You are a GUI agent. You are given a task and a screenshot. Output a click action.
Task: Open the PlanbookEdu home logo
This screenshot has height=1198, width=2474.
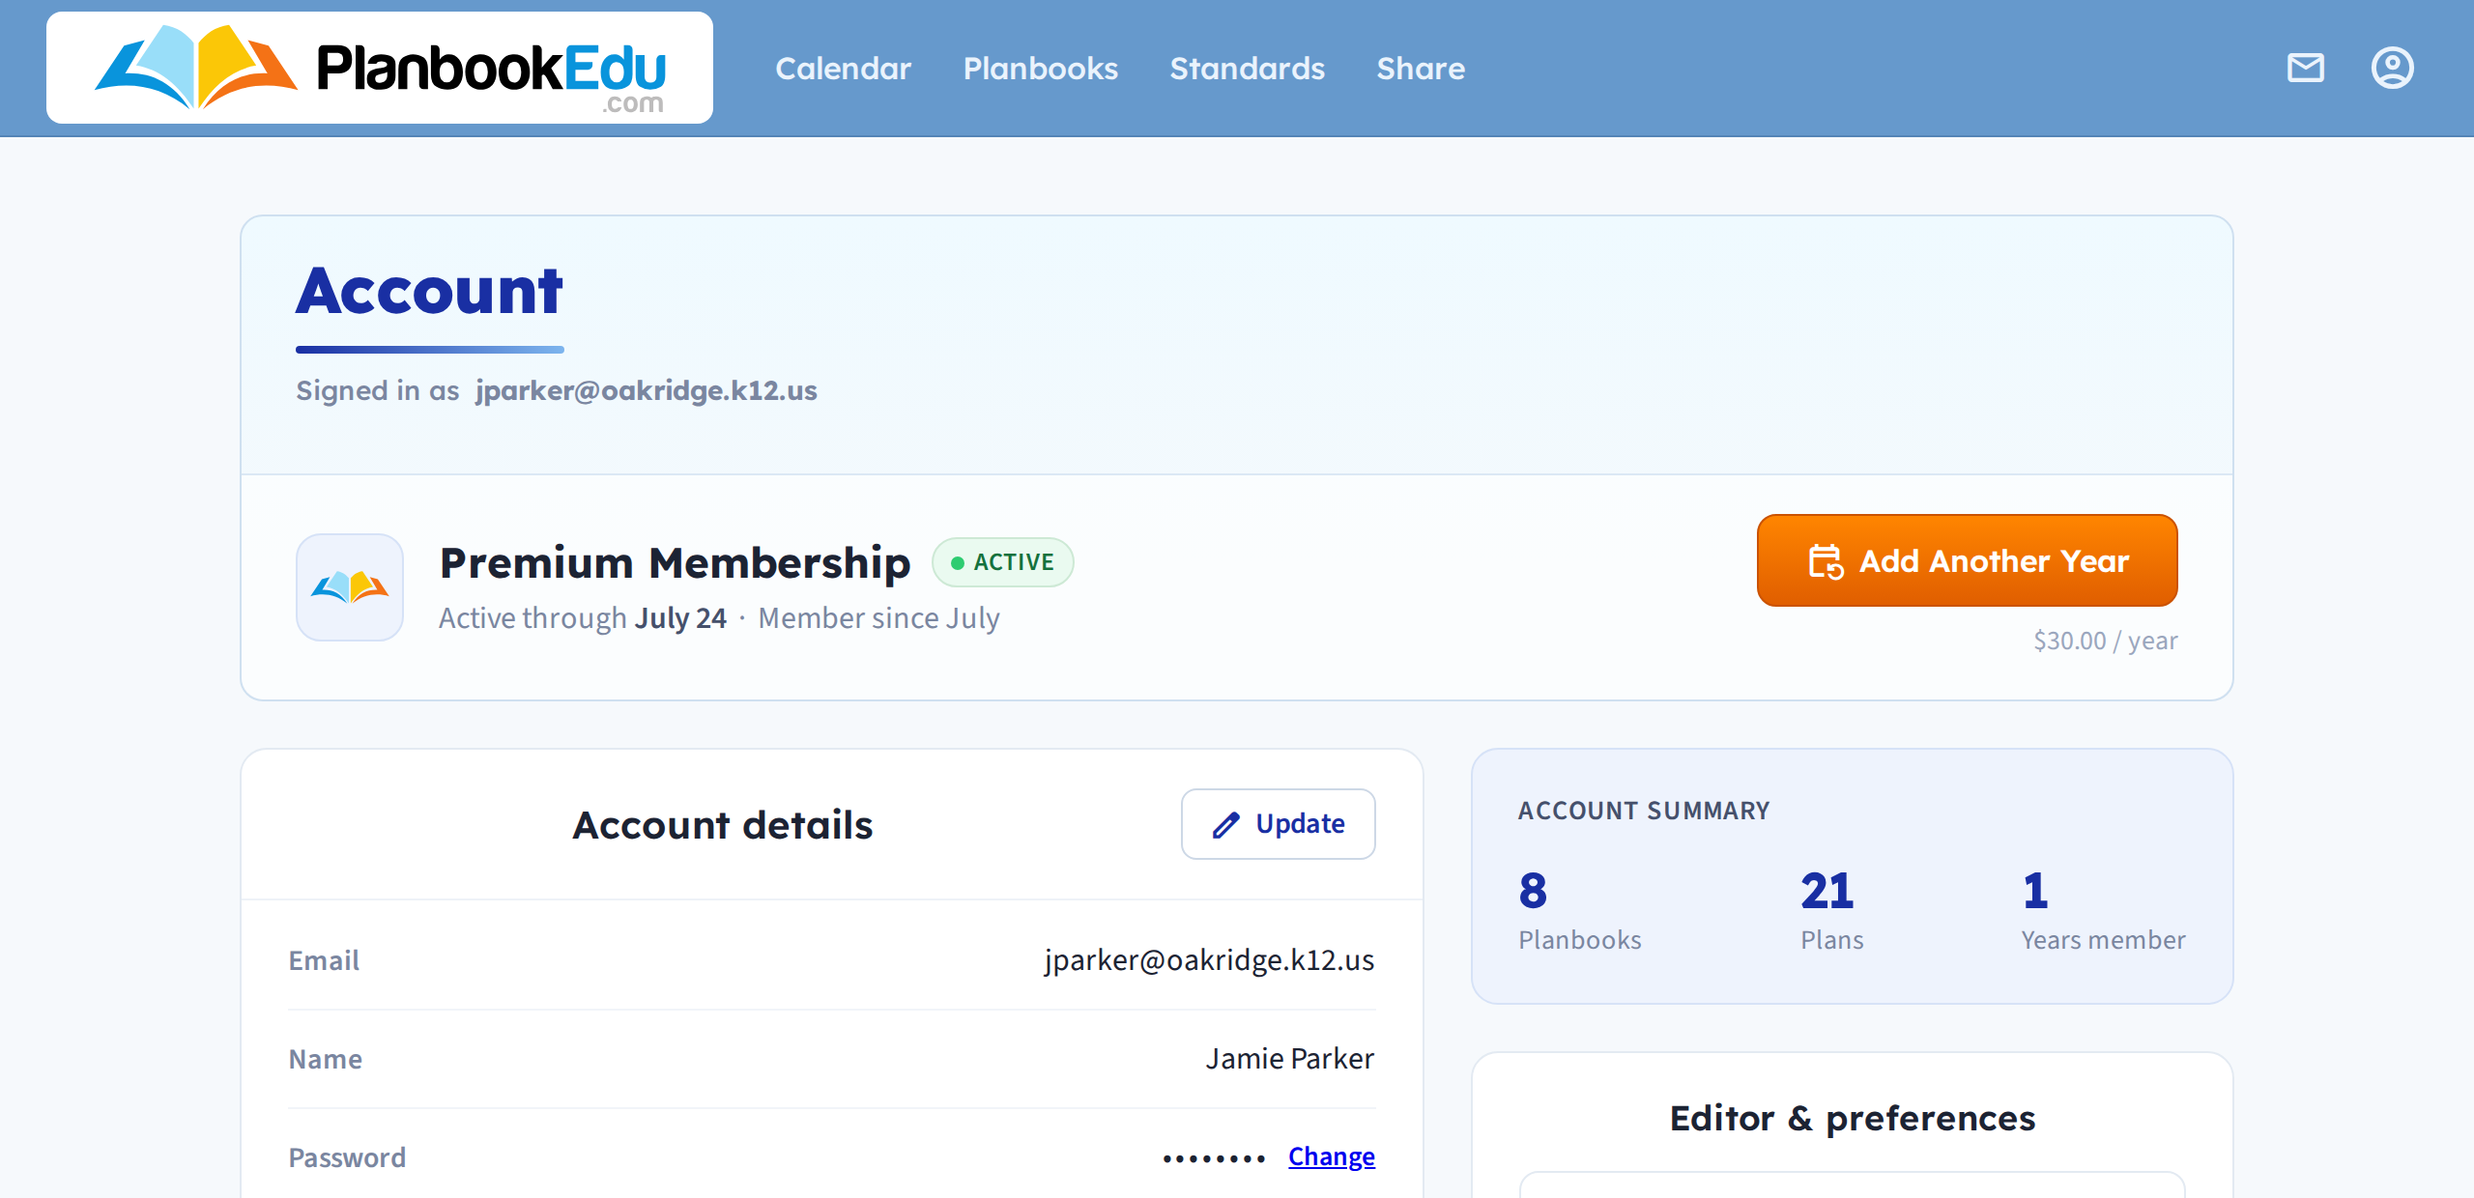pos(380,68)
